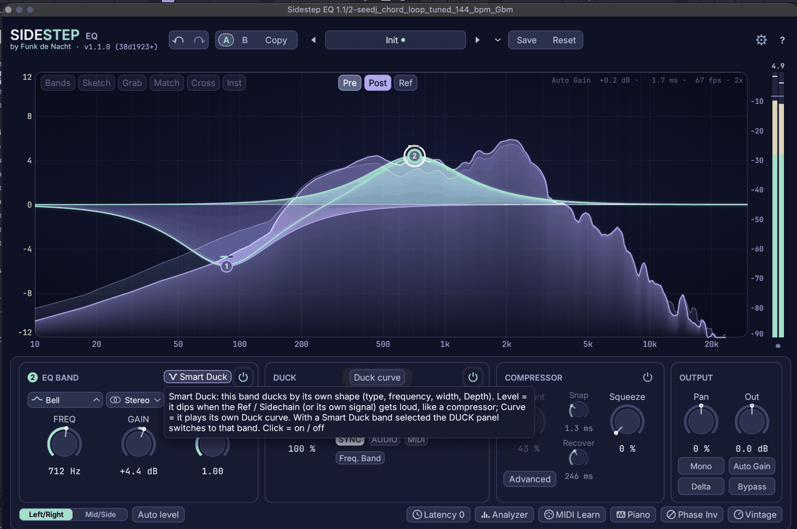797x529 pixels.
Task: Click the redo arrow icon
Action: click(199, 40)
